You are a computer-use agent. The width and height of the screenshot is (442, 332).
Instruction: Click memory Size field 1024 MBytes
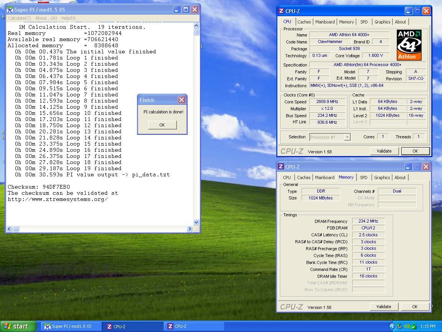click(320, 198)
